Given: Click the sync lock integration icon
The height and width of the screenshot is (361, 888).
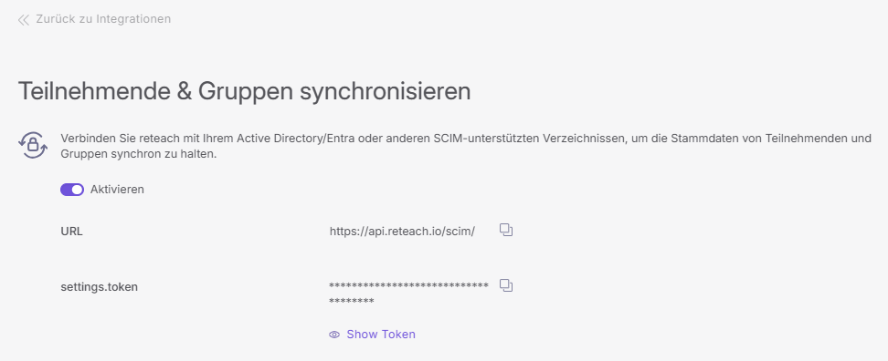Looking at the screenshot, I should pos(33,145).
